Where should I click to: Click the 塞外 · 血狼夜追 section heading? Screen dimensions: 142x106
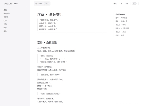point(47,43)
